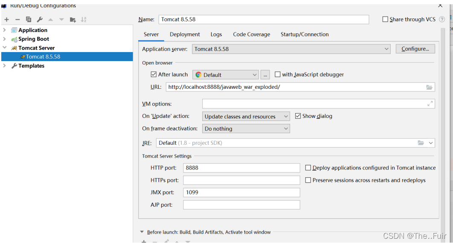
Task: Open On 'Update' action dropdown
Action: coord(246,116)
